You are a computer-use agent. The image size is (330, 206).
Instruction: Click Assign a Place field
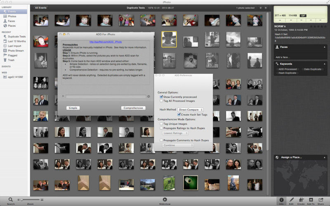coord(291,157)
